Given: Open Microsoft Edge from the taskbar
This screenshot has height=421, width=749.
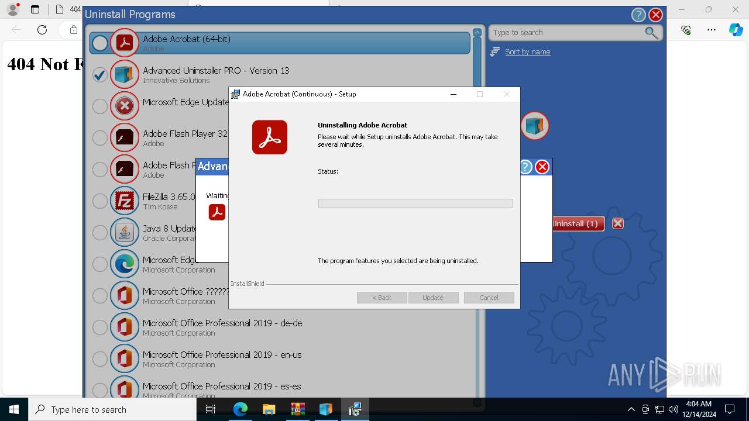Looking at the screenshot, I should pyautogui.click(x=240, y=409).
